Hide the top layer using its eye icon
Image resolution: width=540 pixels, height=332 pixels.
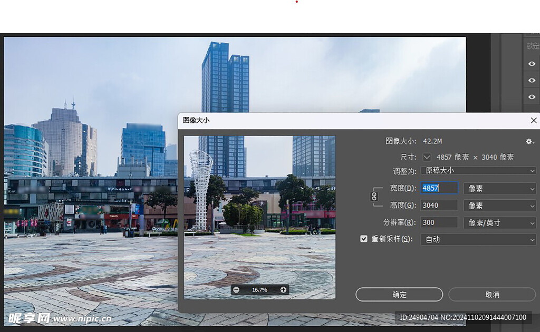point(532,64)
